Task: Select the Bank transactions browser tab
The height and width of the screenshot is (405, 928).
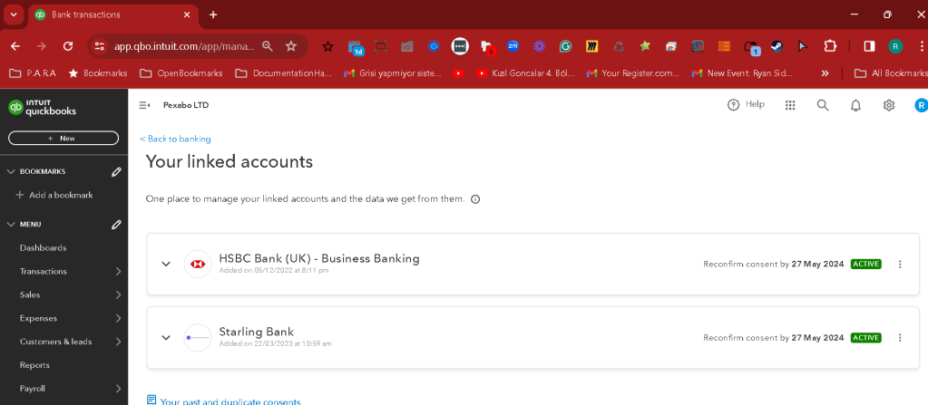Action: [x=112, y=14]
